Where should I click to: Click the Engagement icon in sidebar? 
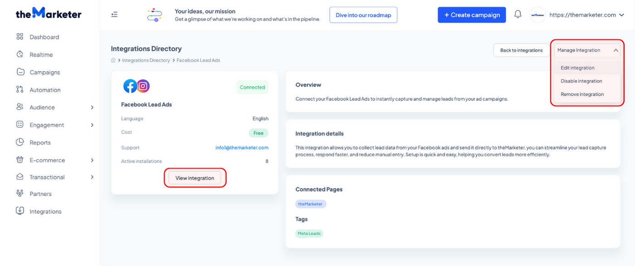pos(20,125)
